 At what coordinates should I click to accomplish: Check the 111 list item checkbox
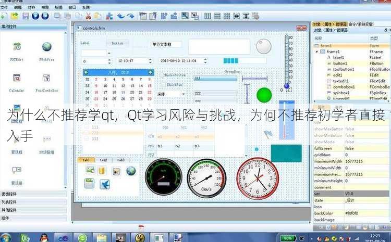87,127
